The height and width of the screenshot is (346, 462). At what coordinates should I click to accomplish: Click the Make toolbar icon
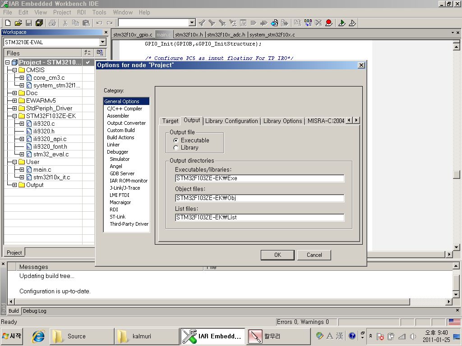coord(308,23)
